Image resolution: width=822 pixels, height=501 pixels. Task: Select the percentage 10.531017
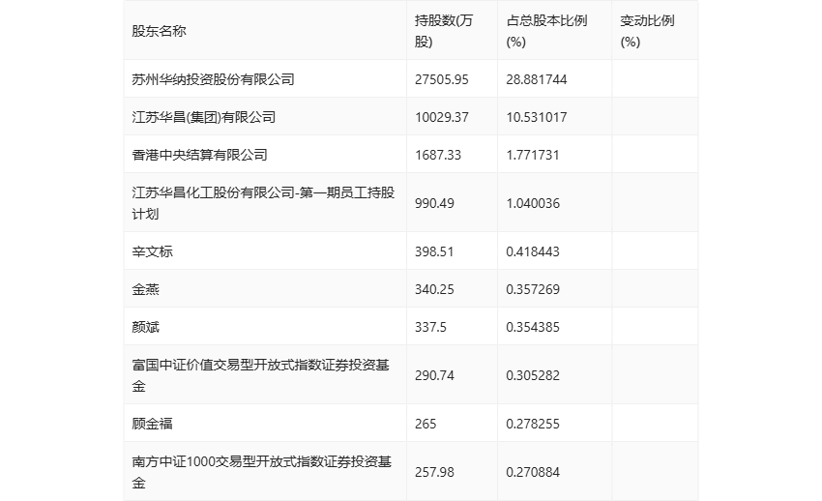point(537,117)
